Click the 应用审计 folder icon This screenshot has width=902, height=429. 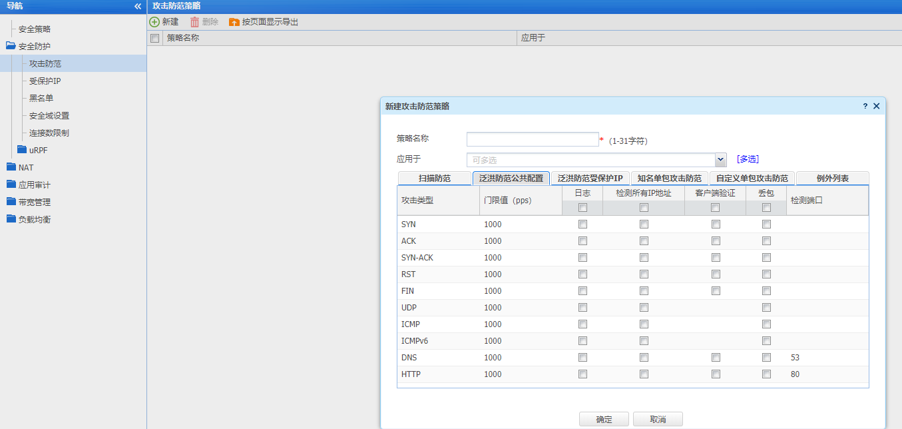click(x=11, y=185)
